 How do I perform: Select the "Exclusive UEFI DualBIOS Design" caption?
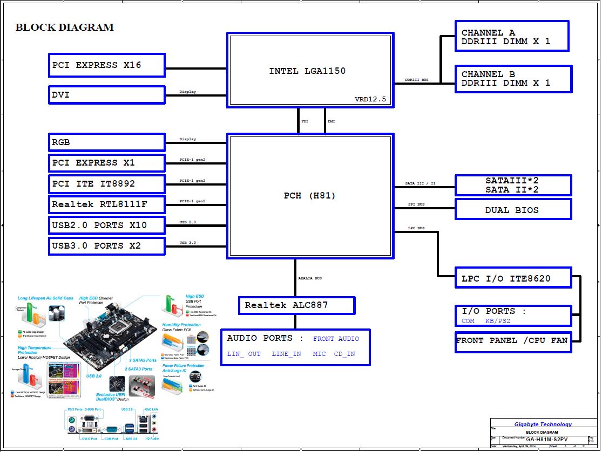pos(112,397)
